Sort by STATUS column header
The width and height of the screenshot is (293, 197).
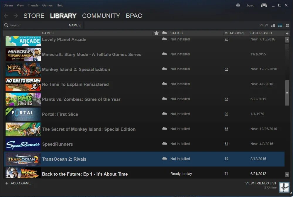point(176,33)
